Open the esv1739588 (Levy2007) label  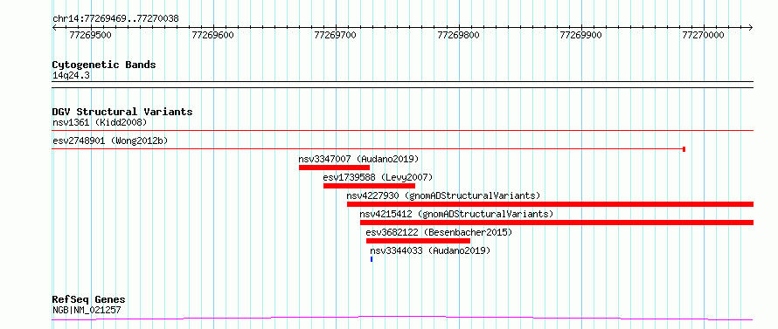pos(378,177)
